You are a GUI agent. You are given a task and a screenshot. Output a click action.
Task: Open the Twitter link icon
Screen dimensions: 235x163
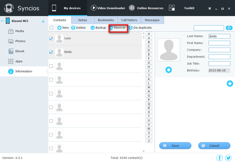pos(228,158)
